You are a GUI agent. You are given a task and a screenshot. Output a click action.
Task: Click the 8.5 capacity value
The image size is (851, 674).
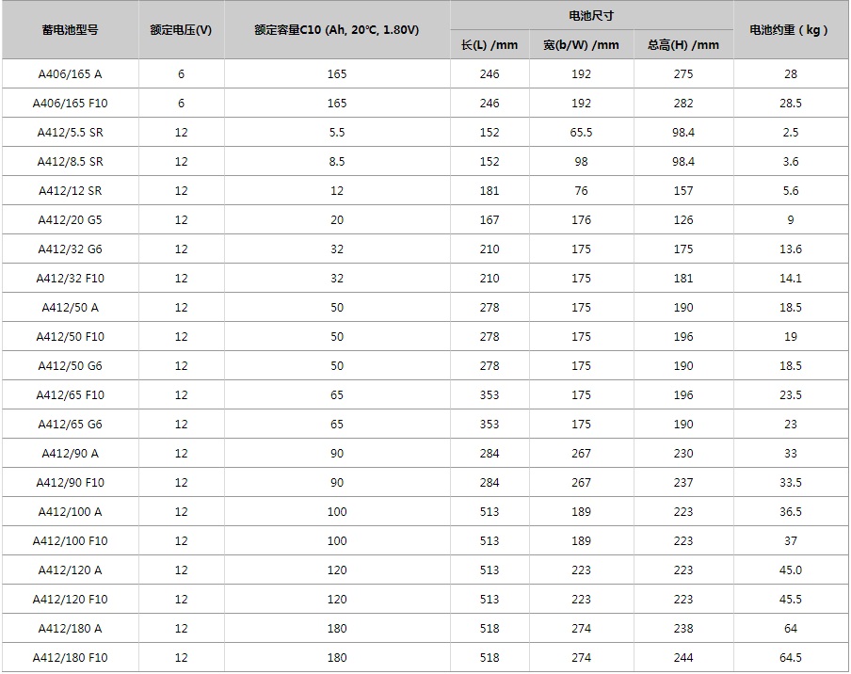coord(336,162)
